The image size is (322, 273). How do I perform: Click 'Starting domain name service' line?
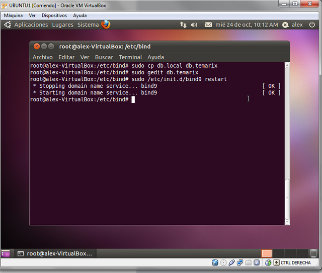(95, 93)
